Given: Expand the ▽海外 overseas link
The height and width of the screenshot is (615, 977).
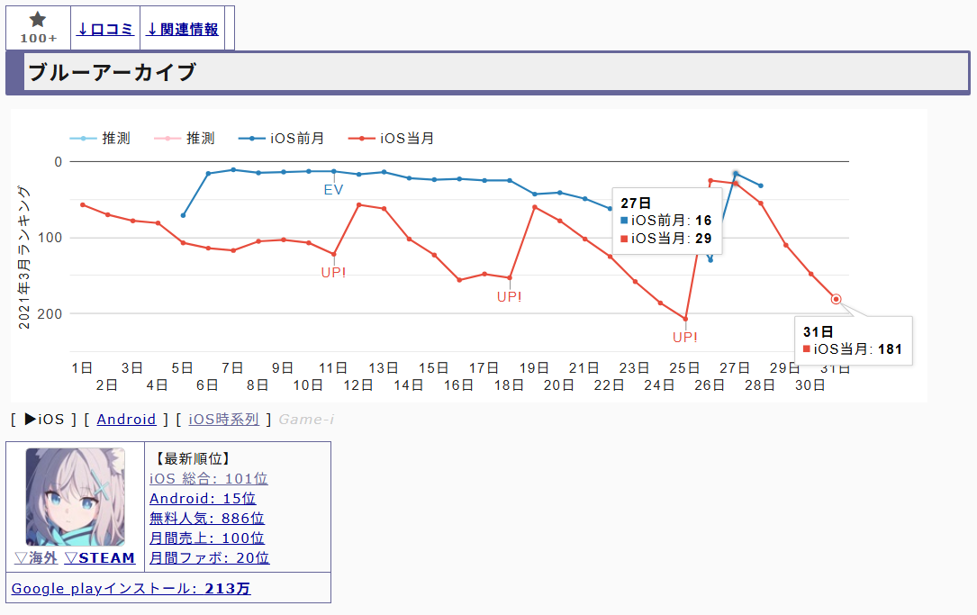Looking at the screenshot, I should click(36, 558).
